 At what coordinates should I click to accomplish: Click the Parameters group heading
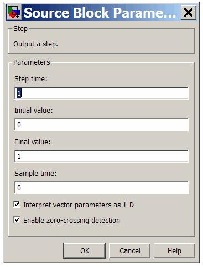click(32, 62)
